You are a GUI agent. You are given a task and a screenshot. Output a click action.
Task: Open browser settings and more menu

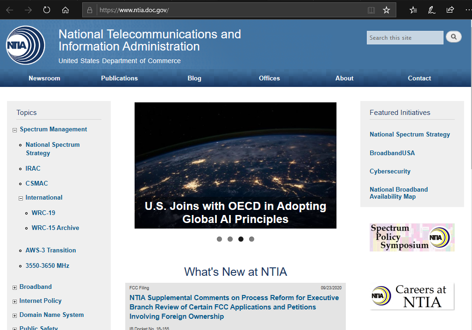(468, 10)
